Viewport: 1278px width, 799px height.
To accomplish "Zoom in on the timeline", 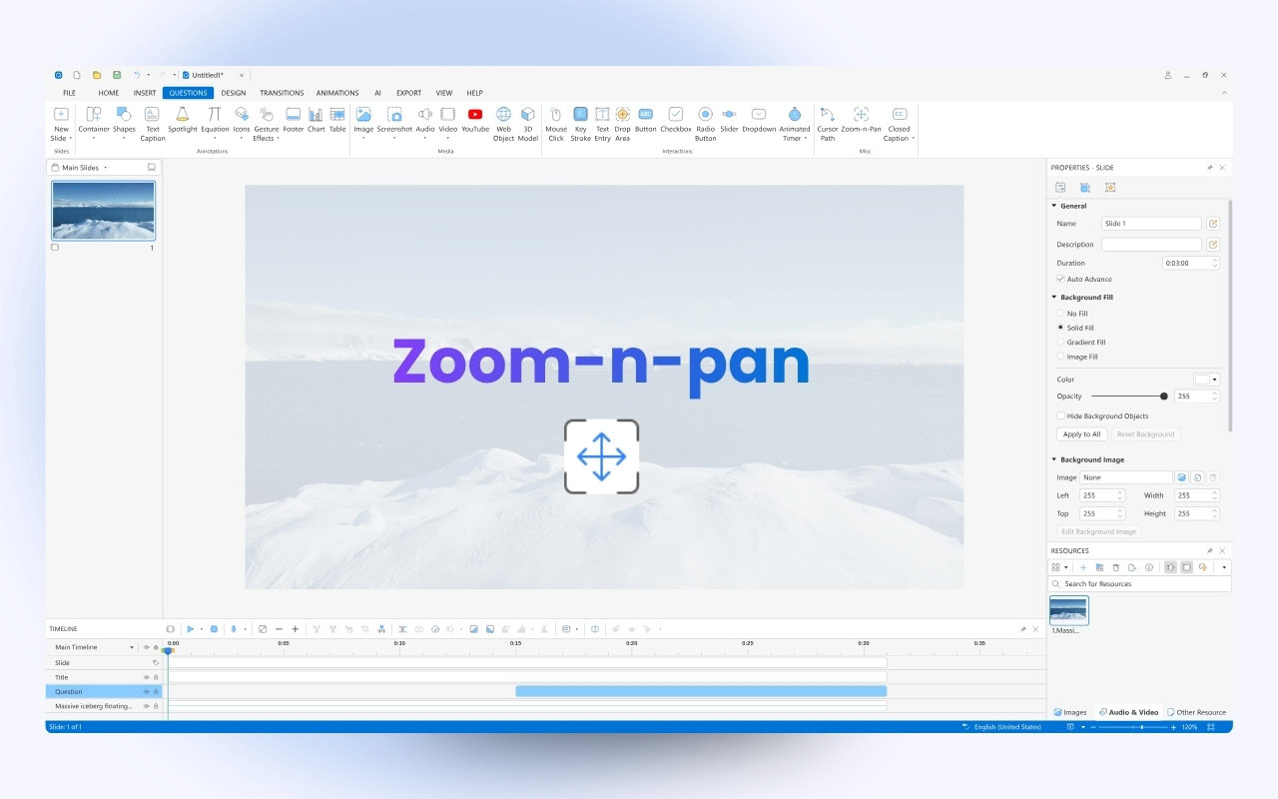I will point(295,629).
